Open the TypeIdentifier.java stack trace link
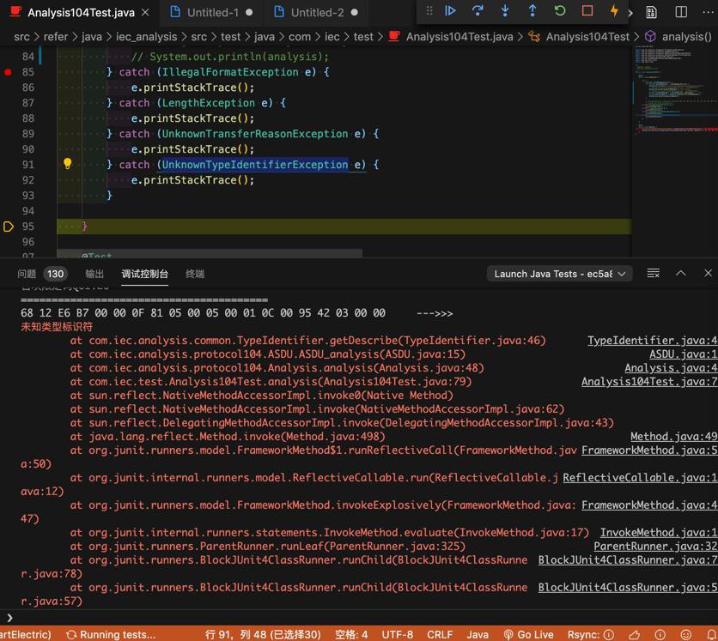The image size is (718, 641). (x=651, y=341)
